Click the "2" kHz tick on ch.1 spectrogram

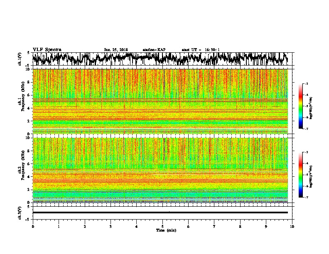[x=29, y=121]
